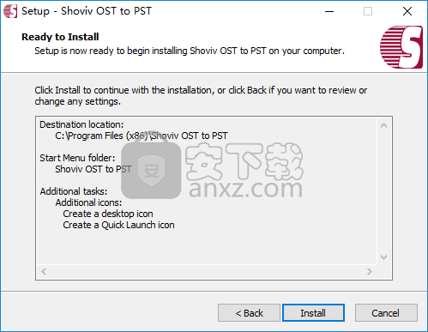The height and width of the screenshot is (332, 428).
Task: Click the summary box scroll-up arrow
Action: 384,125
